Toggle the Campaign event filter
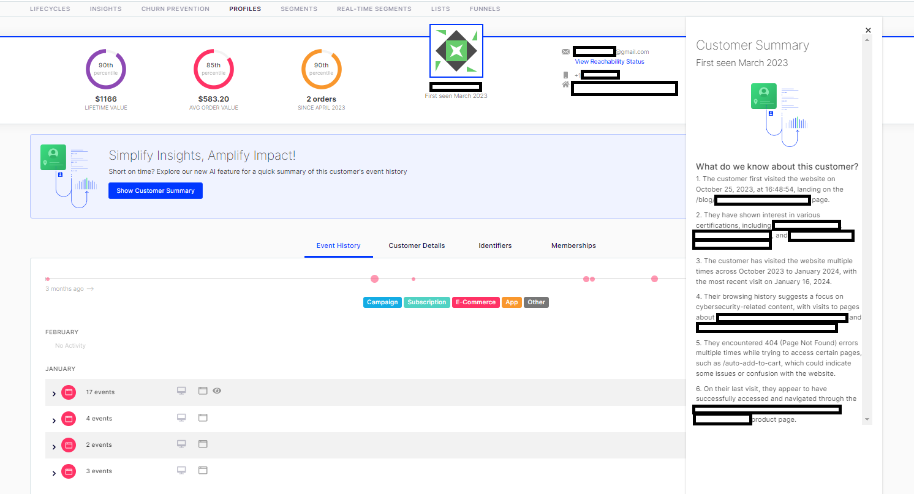 click(382, 302)
